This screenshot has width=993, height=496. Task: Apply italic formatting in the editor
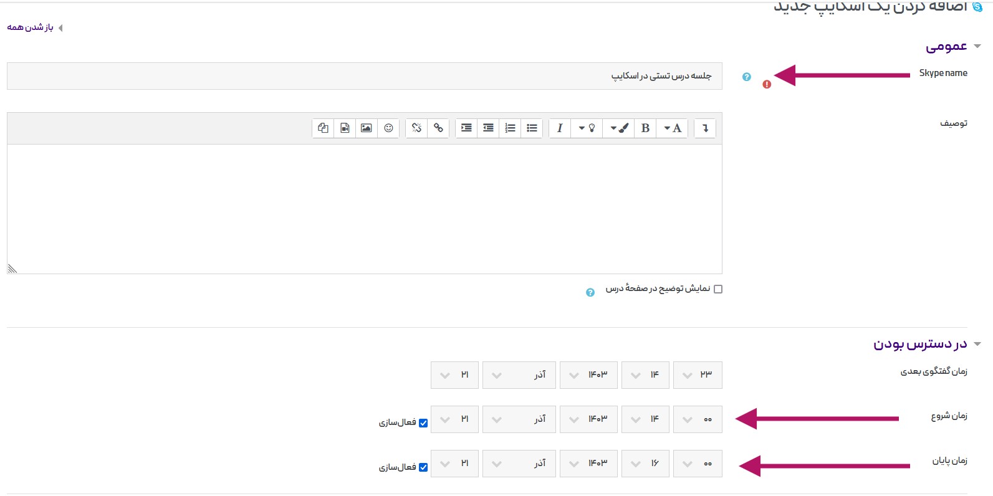click(x=560, y=128)
